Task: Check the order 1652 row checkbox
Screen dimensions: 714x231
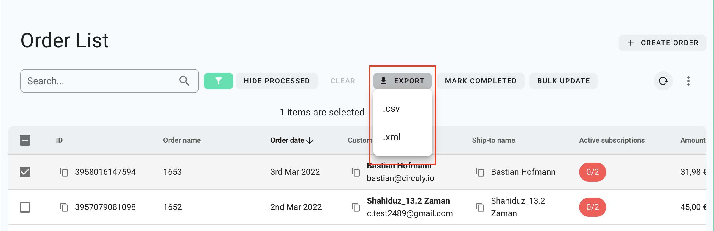Action: (x=25, y=207)
